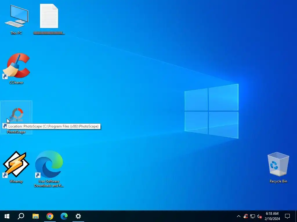Switch to the Settings app in taskbar
Image resolution: width=297 pixels, height=222 pixels.
click(x=78, y=216)
